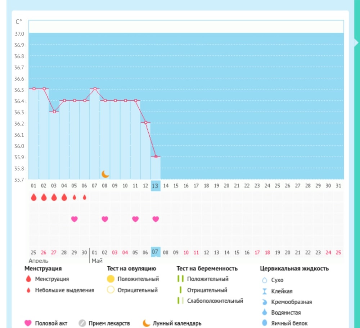Click the 36.2 temperature point on day 12

tap(145, 123)
